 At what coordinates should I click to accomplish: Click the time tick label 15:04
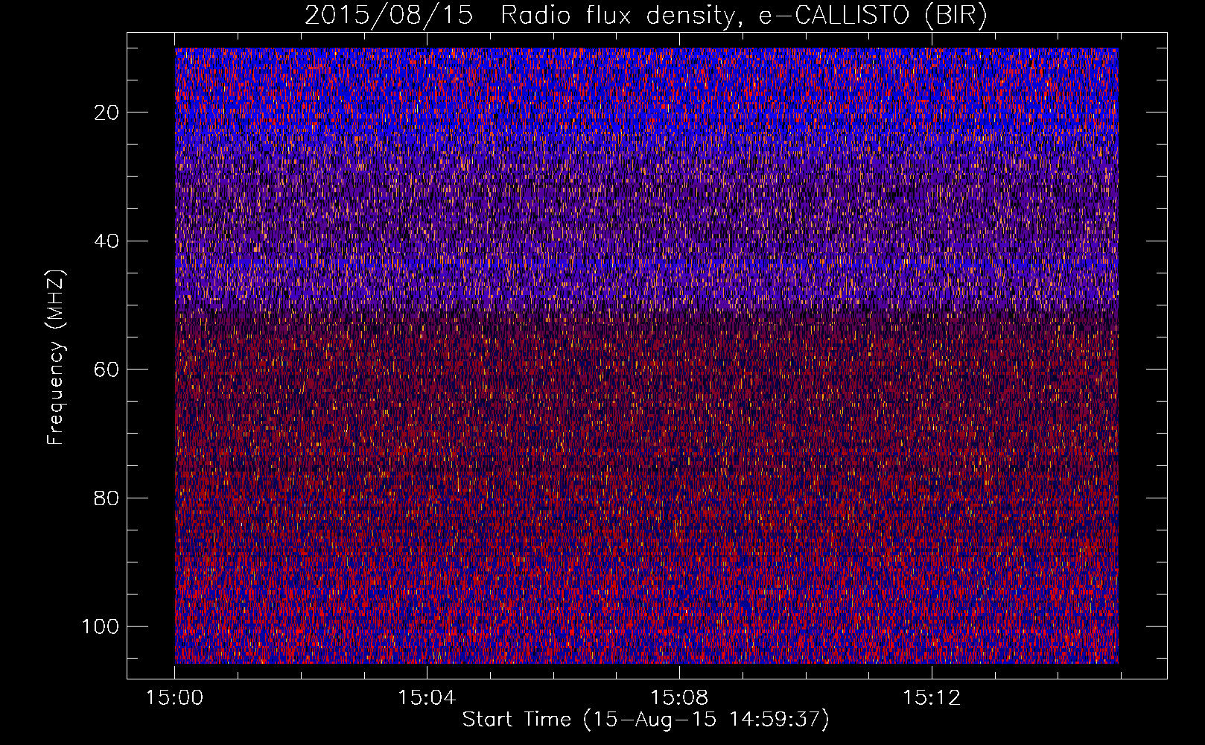pyautogui.click(x=427, y=698)
